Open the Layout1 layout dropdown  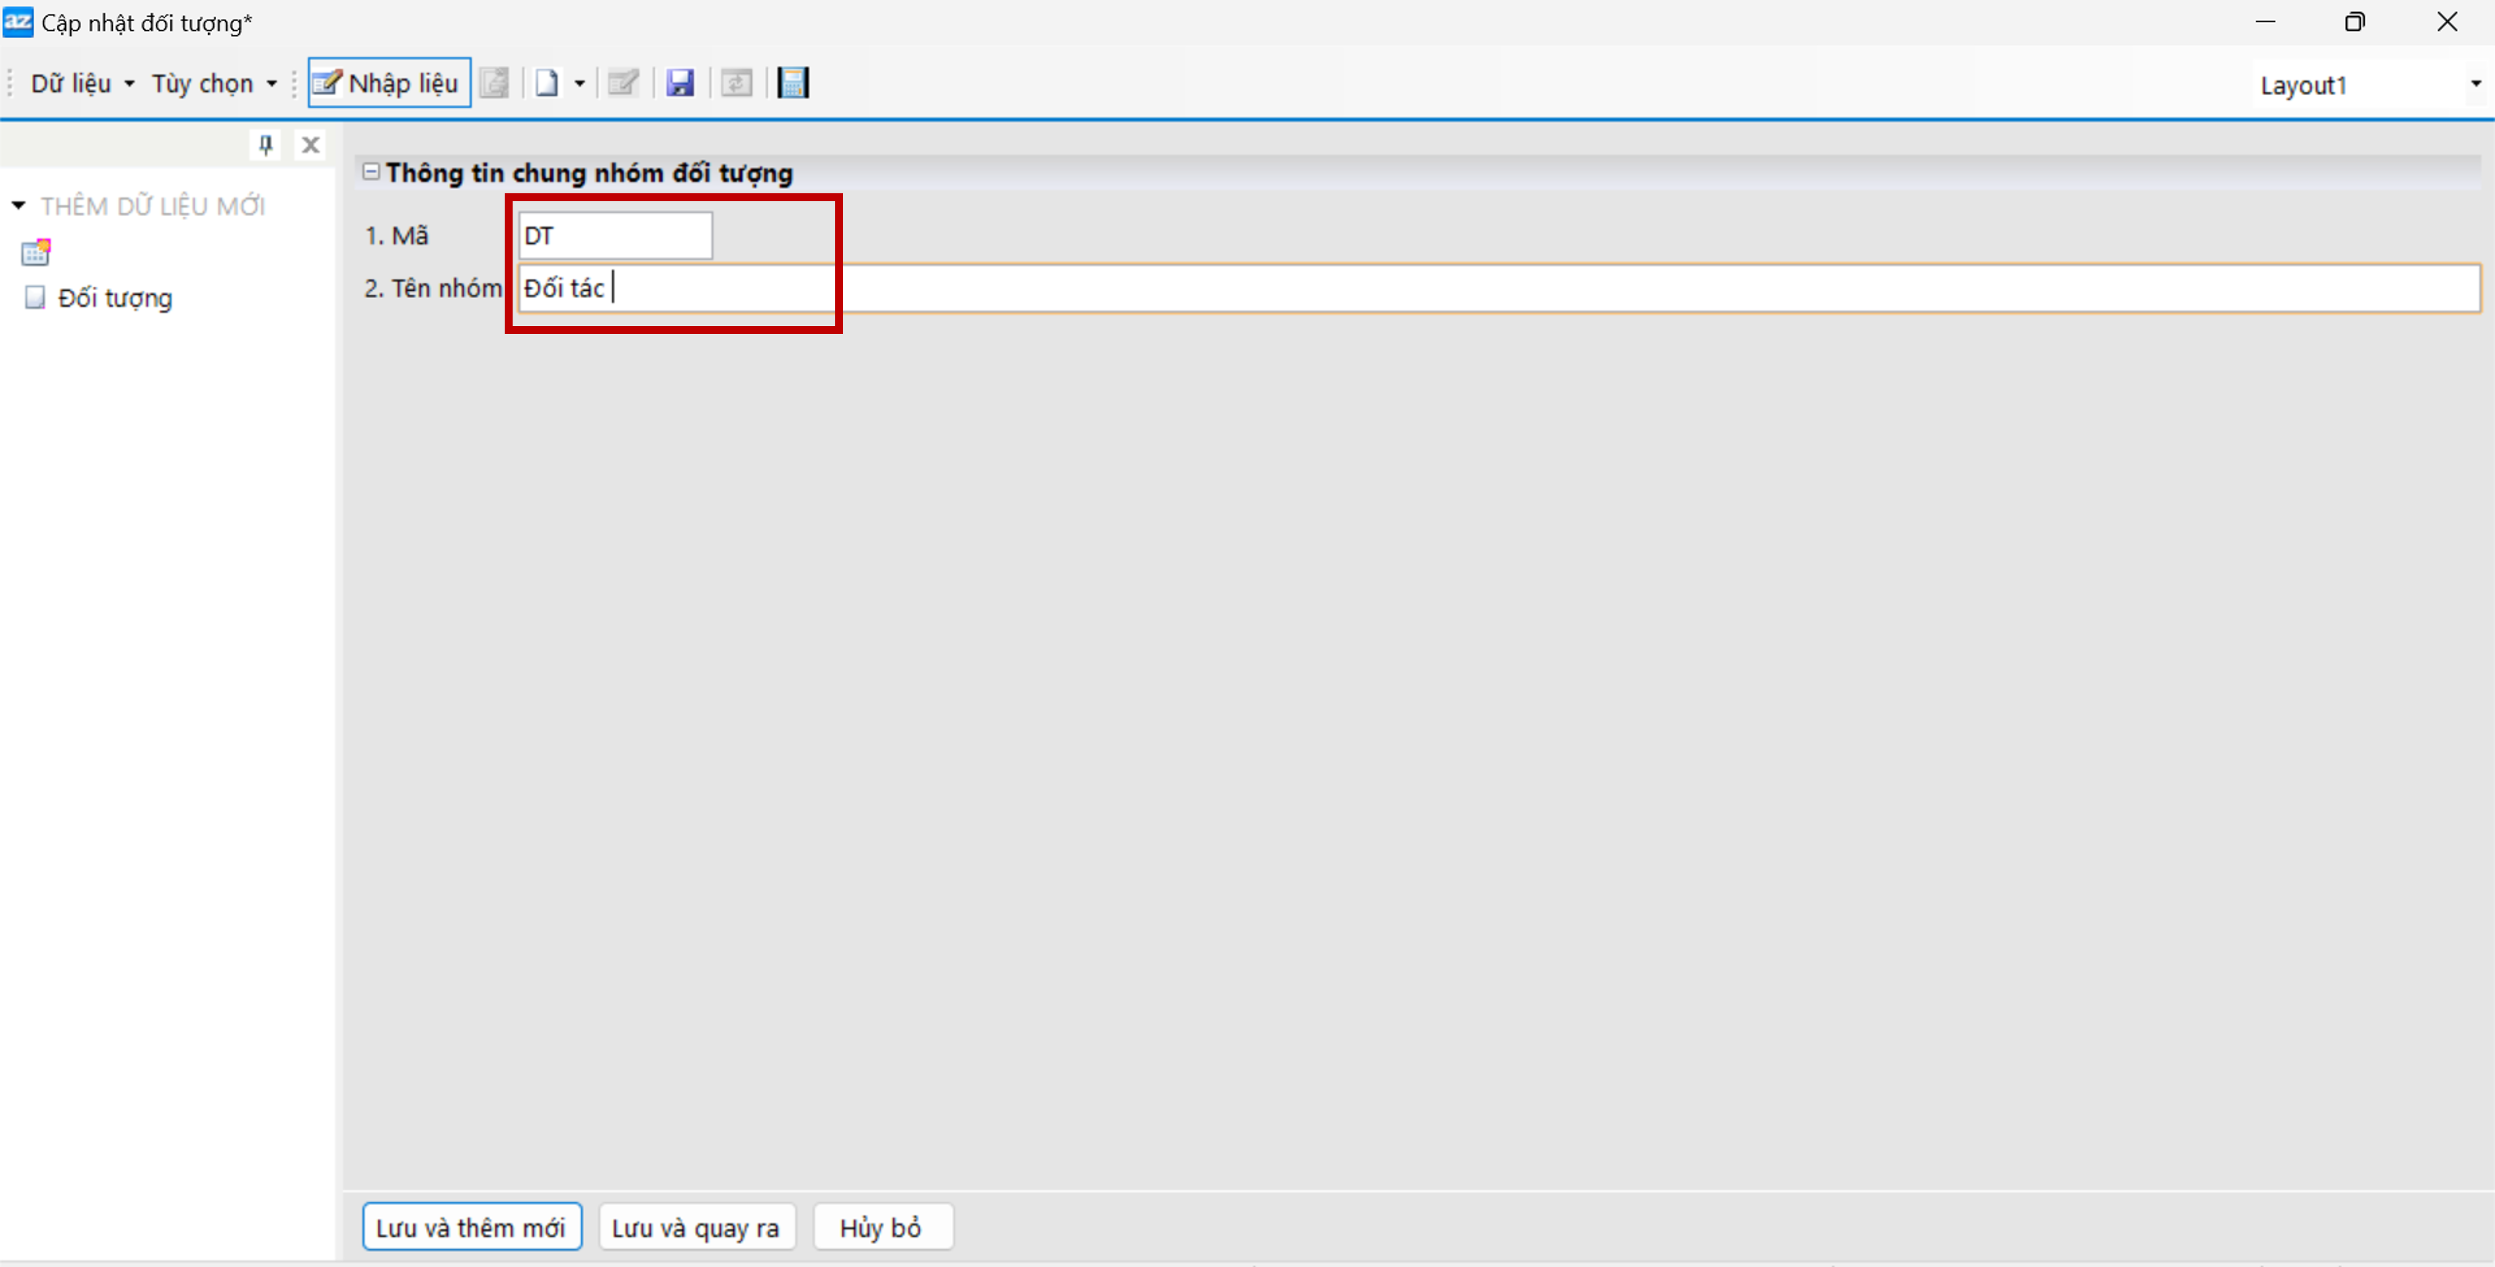(x=2475, y=84)
